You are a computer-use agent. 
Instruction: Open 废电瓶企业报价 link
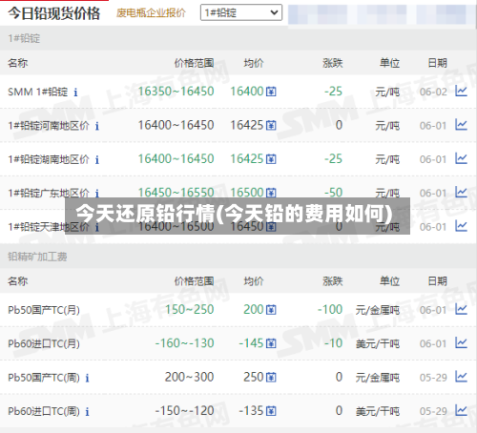coord(151,13)
